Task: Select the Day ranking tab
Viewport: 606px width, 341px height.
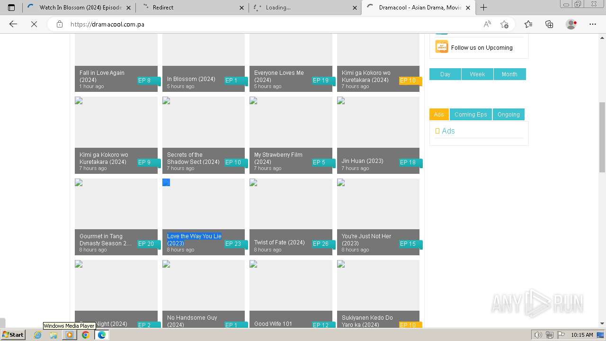Action: [x=445, y=74]
